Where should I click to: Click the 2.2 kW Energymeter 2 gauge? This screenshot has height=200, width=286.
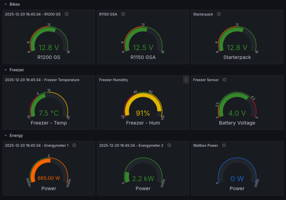pyautogui.click(x=143, y=179)
